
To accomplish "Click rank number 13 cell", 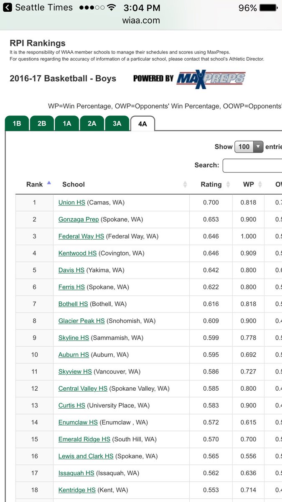I will click(35, 405).
